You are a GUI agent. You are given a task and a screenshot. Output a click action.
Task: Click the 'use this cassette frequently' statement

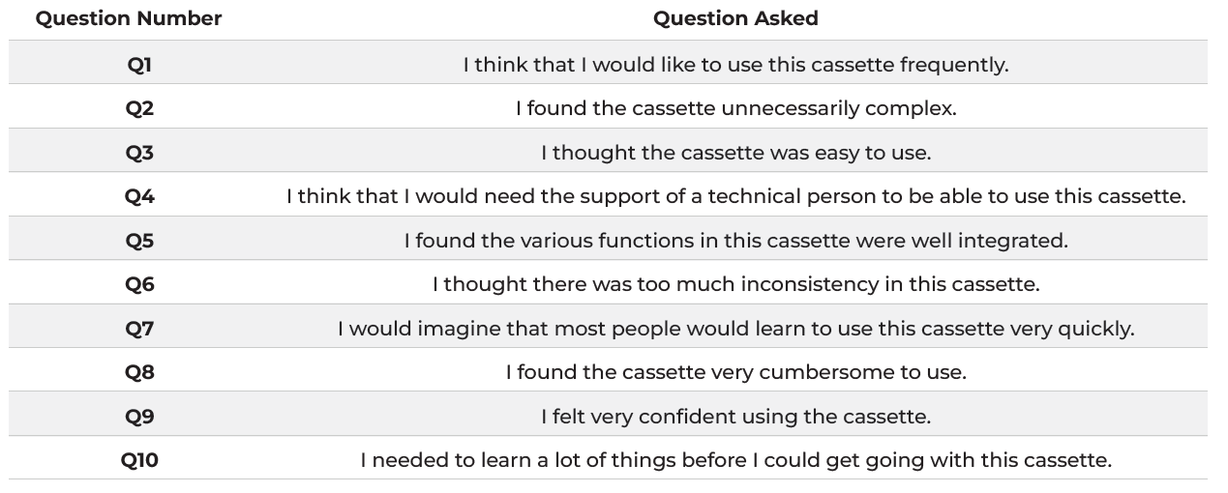coord(735,65)
